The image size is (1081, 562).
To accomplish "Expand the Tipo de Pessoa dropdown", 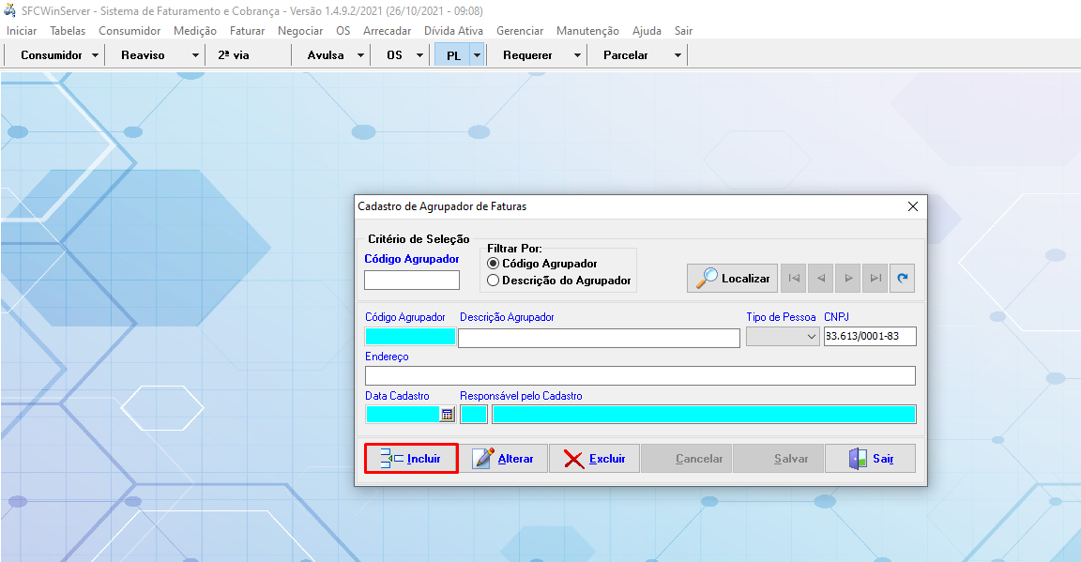I will (811, 337).
